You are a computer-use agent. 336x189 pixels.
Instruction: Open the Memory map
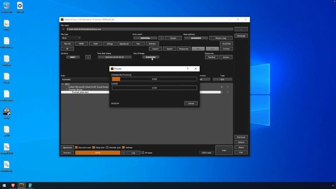pyautogui.click(x=220, y=38)
